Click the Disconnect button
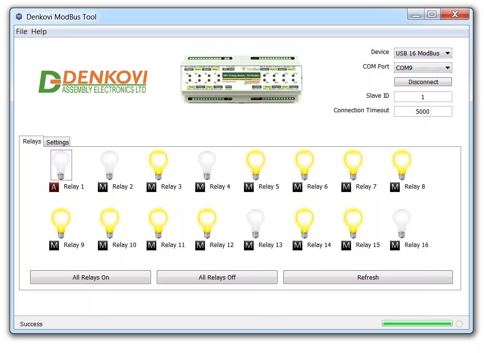Image resolution: width=484 pixels, height=353 pixels. [x=423, y=82]
